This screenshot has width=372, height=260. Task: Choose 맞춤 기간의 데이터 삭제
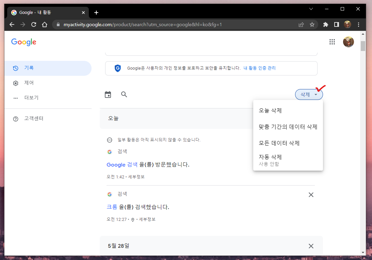coord(288,127)
